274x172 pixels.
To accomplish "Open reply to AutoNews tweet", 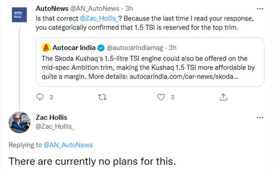I will (x=40, y=97).
